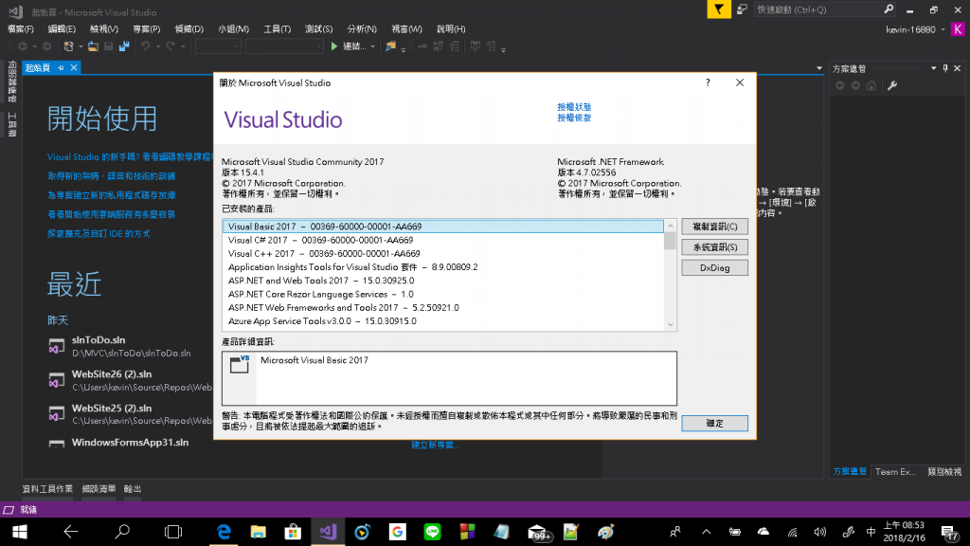Click the New Project toolbar icon

coord(68,46)
